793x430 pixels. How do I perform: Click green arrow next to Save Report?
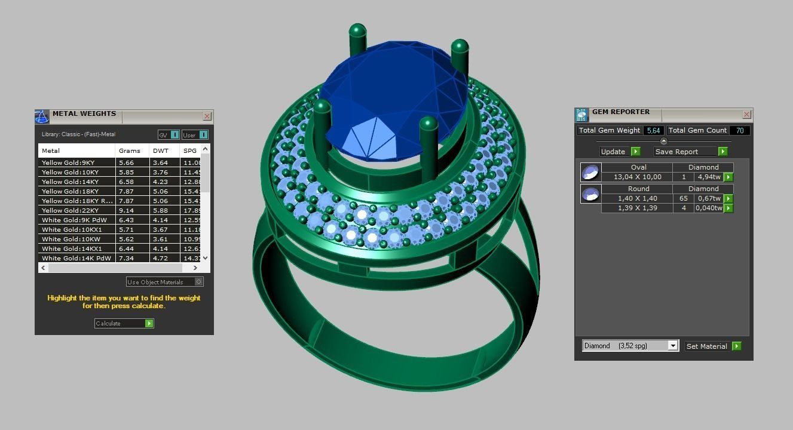[x=722, y=152]
